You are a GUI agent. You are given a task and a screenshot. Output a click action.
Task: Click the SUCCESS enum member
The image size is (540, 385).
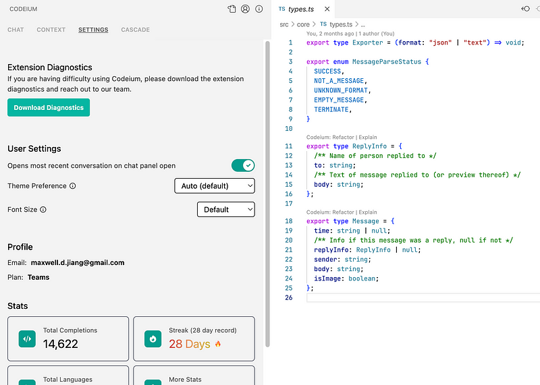327,71
